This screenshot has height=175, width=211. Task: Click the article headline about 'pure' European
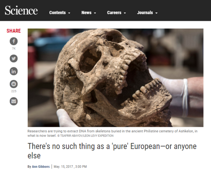[x=112, y=151]
